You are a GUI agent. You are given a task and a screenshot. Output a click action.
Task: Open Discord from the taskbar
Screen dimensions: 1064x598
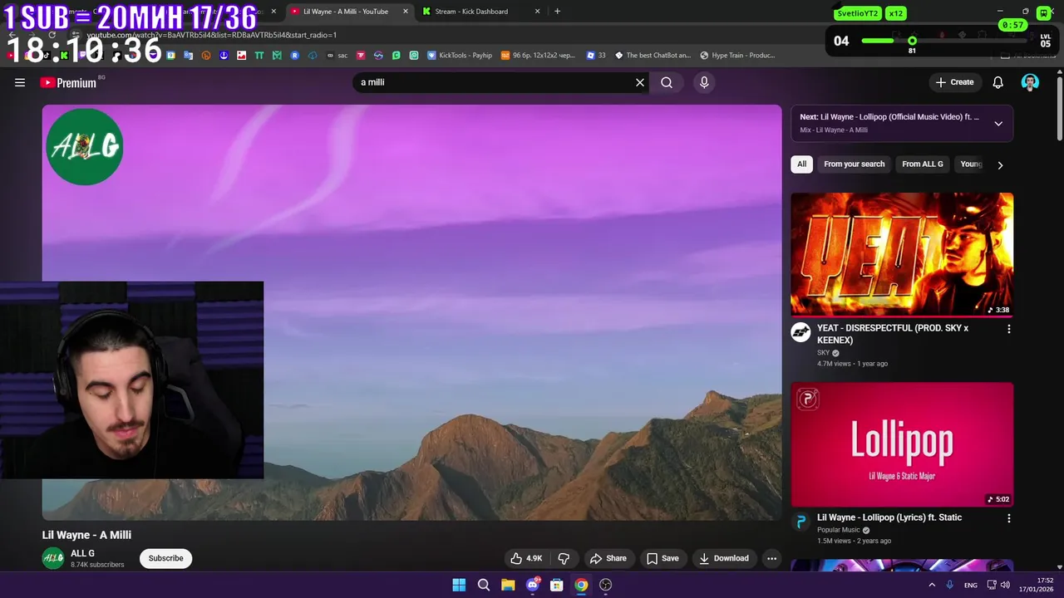pyautogui.click(x=532, y=585)
